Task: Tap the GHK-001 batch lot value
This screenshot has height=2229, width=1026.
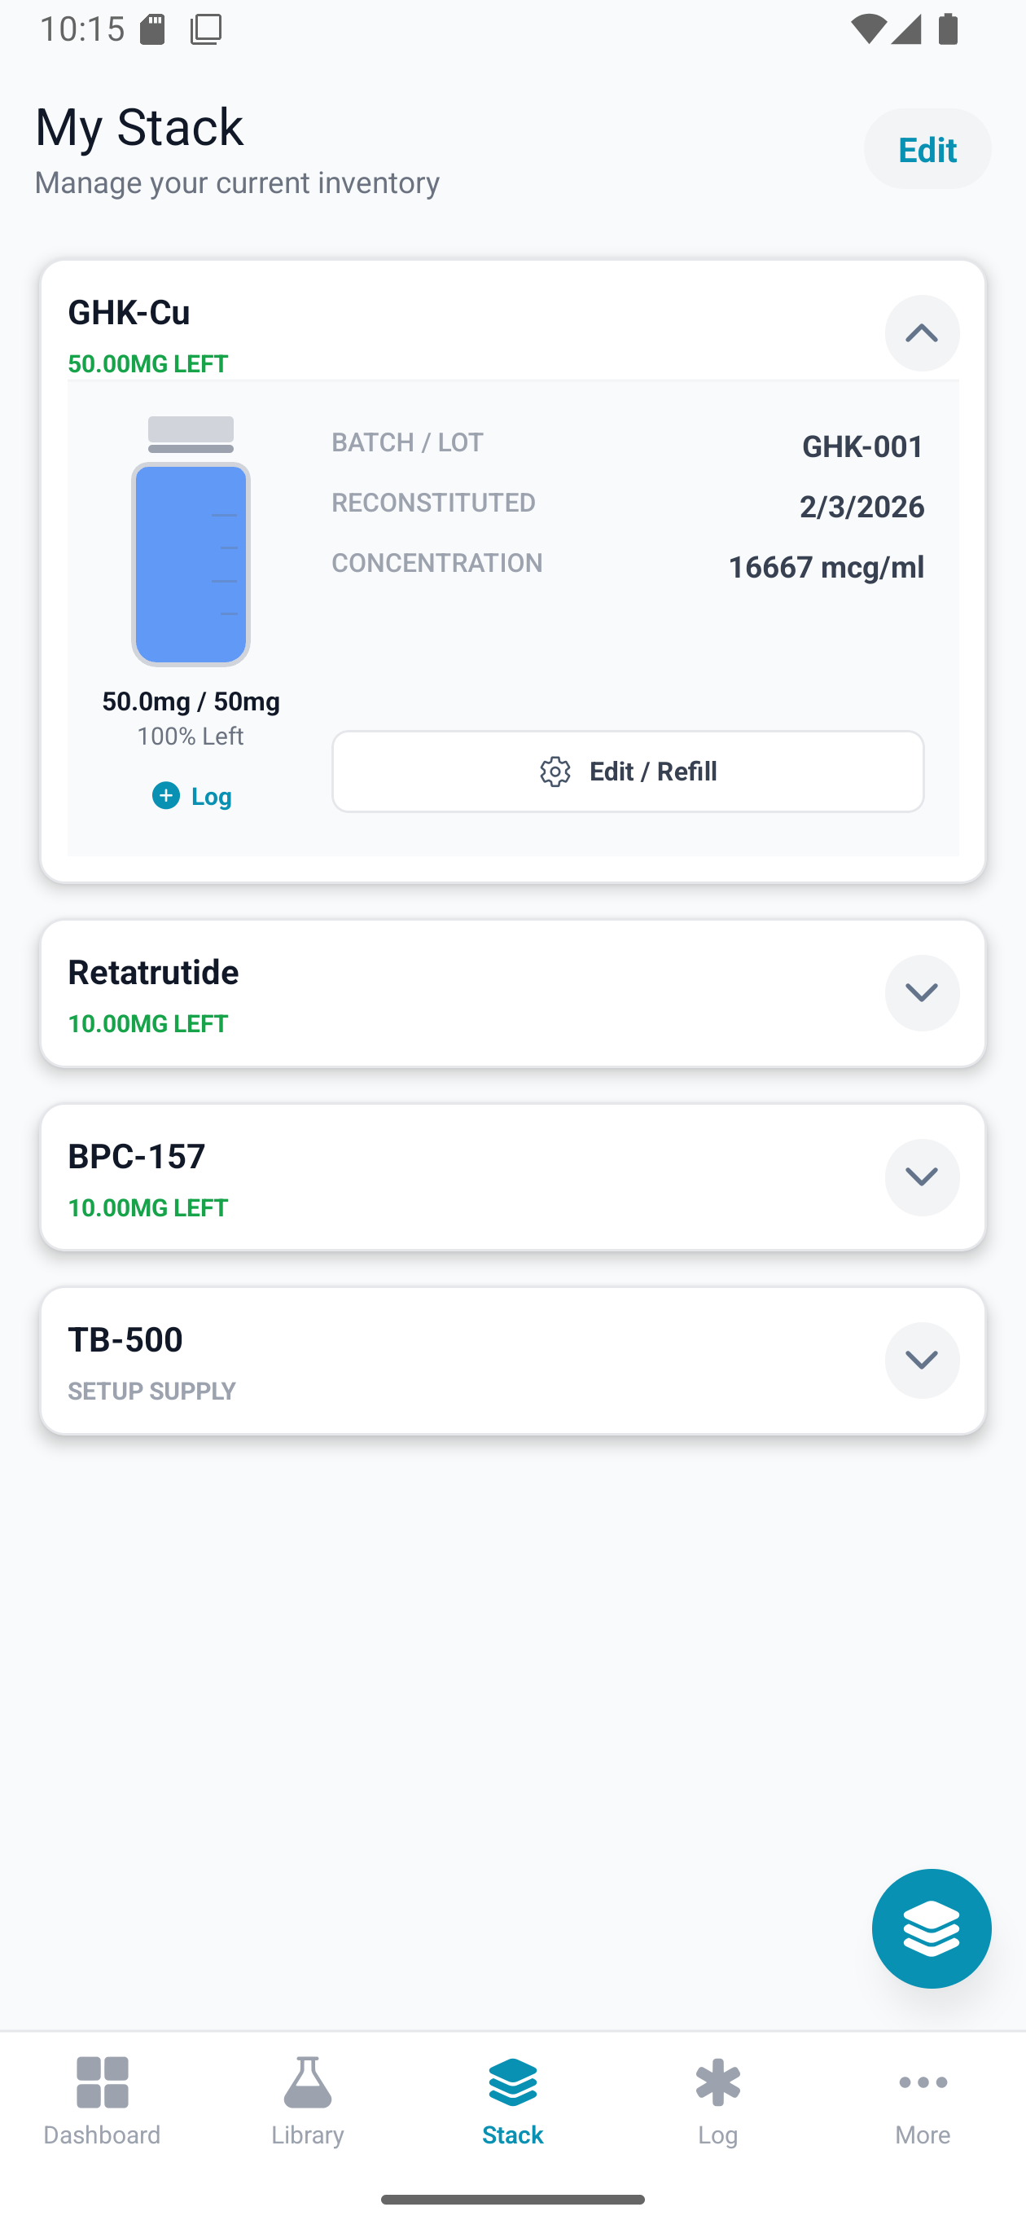Action: tap(862, 446)
